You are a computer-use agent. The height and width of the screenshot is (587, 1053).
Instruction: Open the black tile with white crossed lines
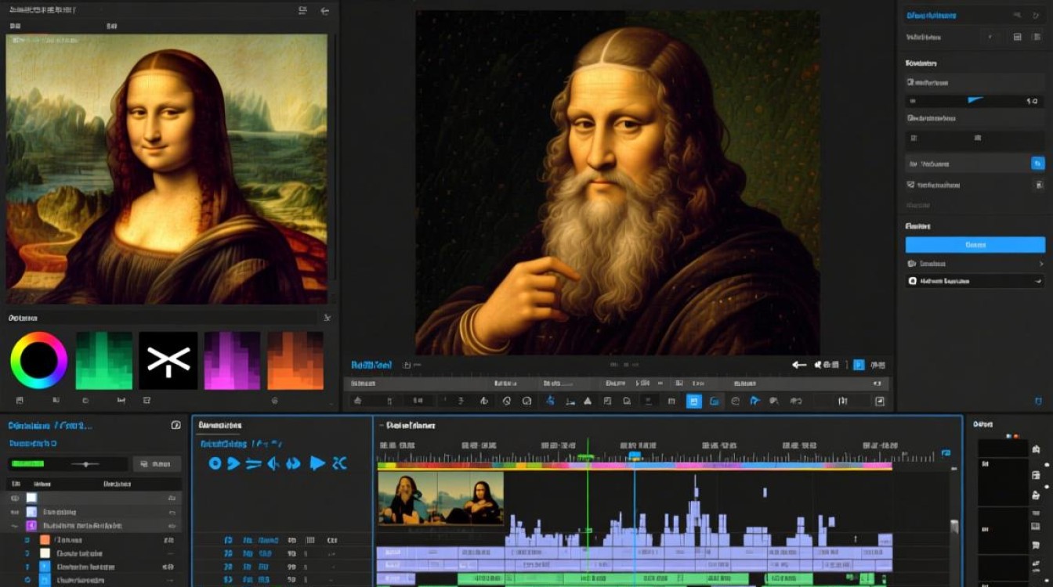(168, 360)
